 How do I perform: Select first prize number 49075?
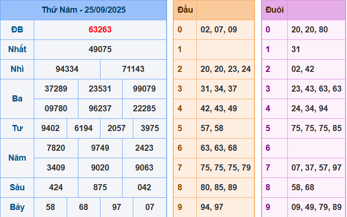click(100, 49)
